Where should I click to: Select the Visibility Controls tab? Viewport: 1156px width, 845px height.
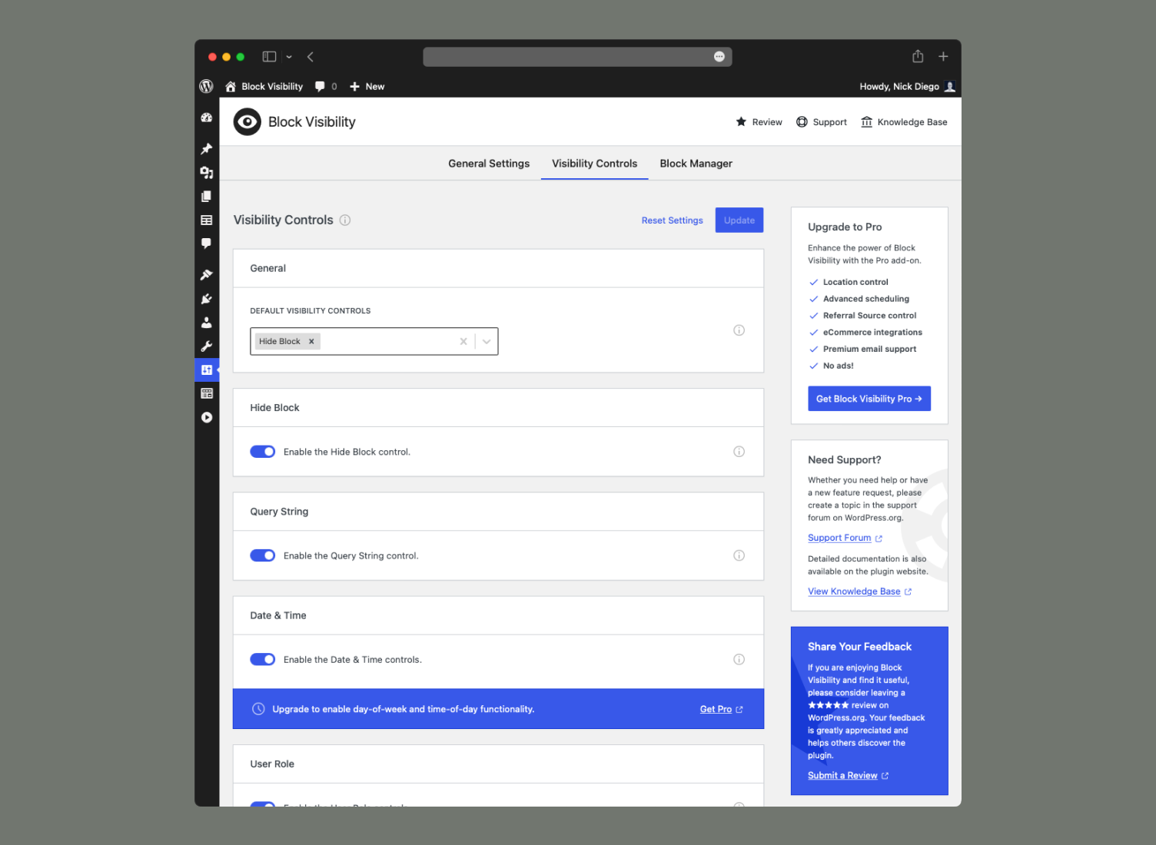[594, 164]
